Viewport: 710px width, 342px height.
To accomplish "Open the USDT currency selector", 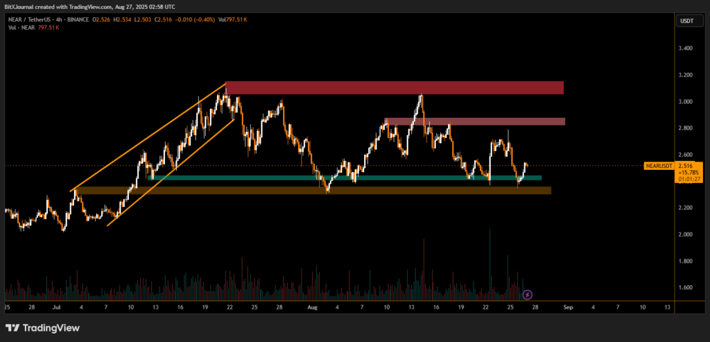I will tap(685, 21).
